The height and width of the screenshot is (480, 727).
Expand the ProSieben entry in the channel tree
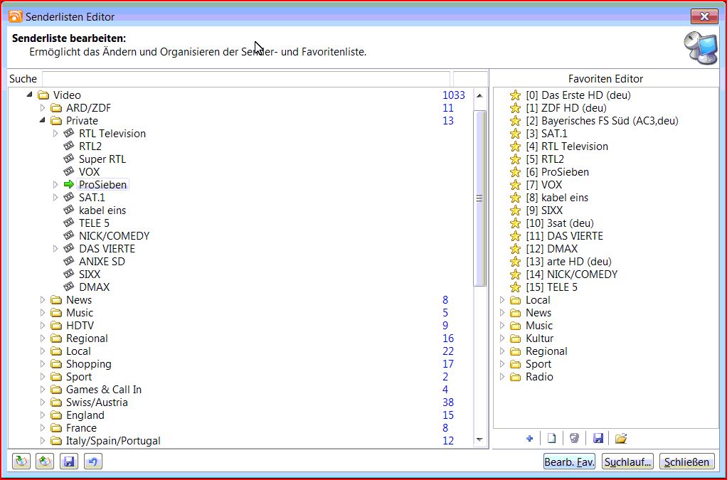pos(55,184)
